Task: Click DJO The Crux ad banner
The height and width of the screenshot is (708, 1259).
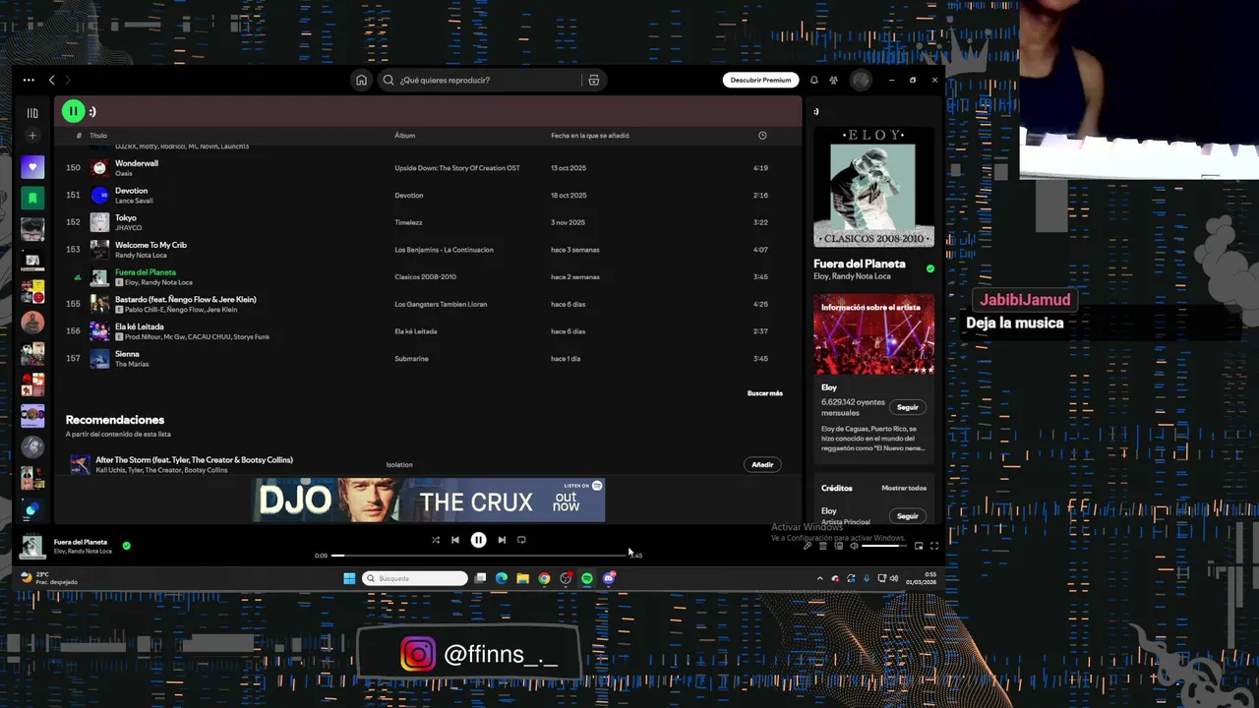Action: 429,501
